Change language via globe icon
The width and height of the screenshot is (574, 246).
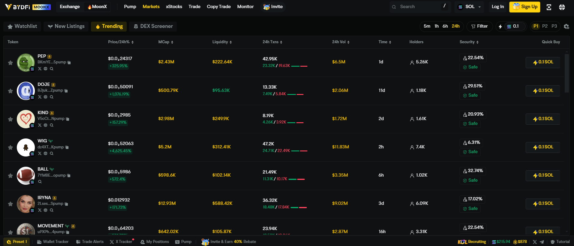tap(562, 7)
